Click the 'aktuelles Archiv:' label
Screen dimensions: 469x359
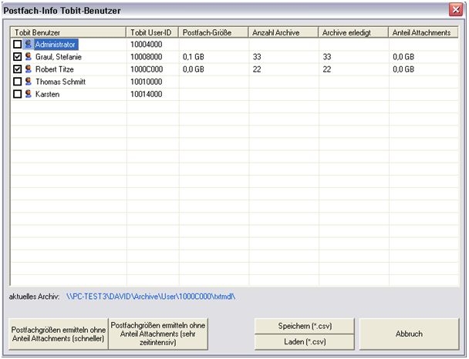34,297
